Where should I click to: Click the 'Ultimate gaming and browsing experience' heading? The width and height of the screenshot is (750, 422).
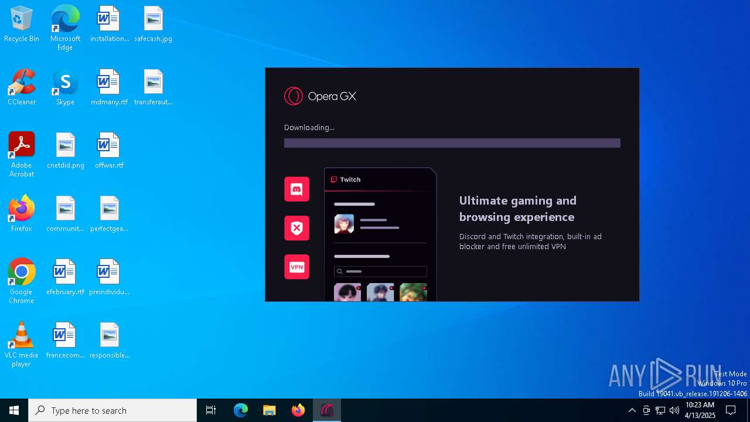coord(518,209)
